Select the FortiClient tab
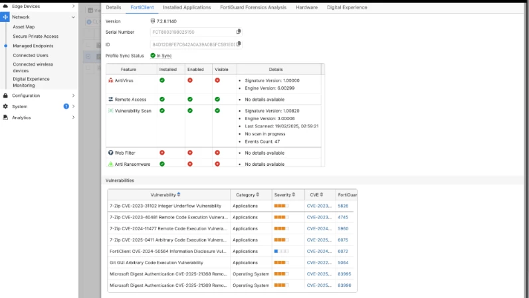The width and height of the screenshot is (529, 298). 142,7
